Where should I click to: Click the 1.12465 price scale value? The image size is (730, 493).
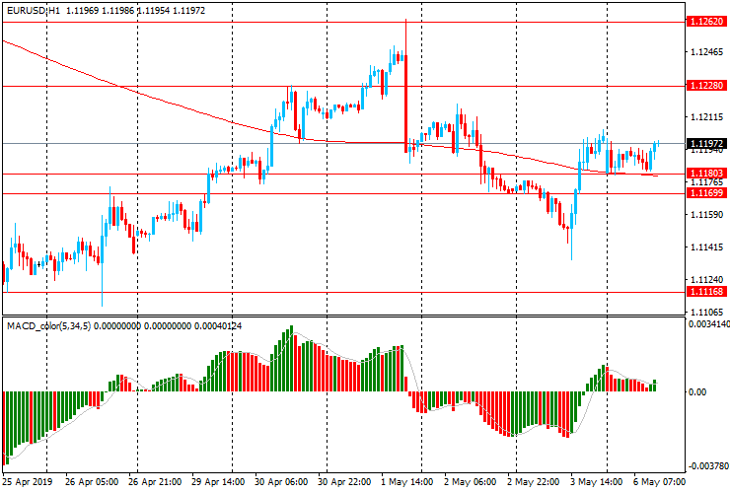click(706, 51)
